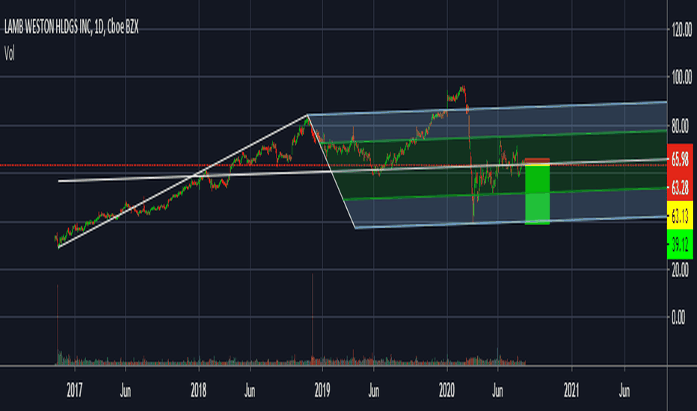697x411 pixels.
Task: Click the Jun label after 2021
Action: [624, 391]
